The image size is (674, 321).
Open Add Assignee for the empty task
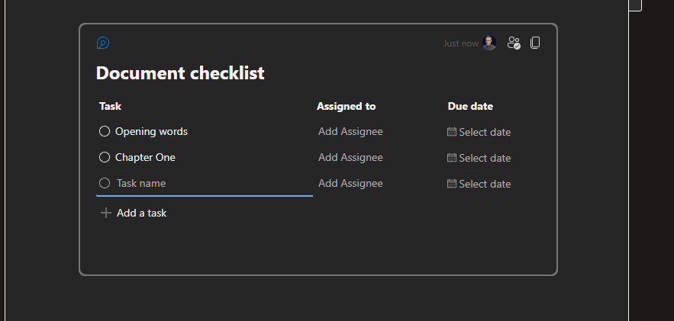pos(350,184)
